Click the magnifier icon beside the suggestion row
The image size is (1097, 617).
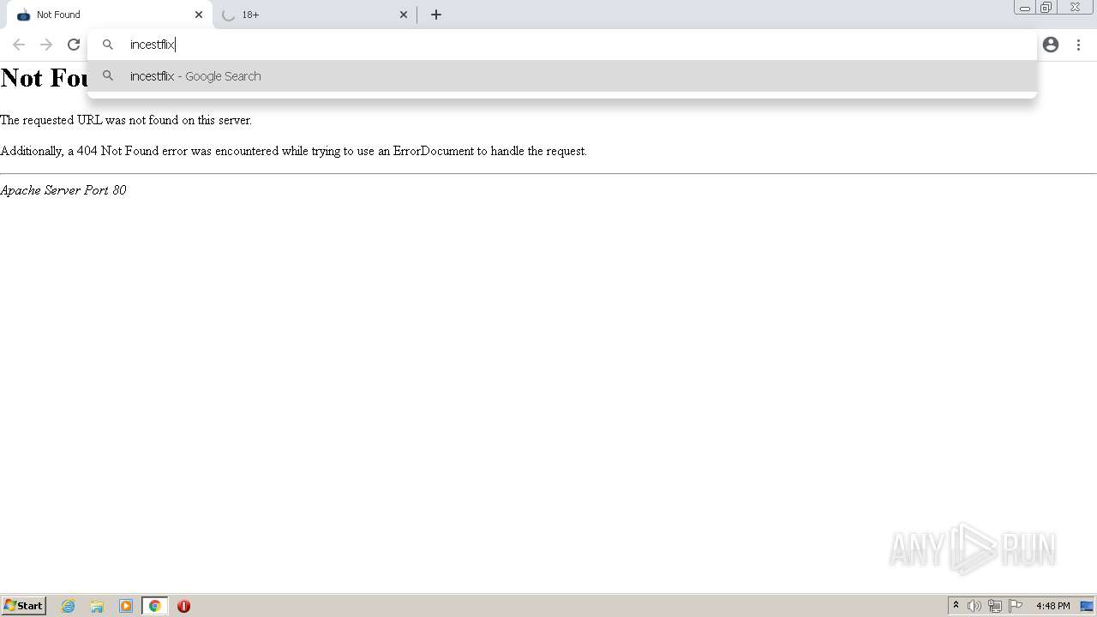(x=108, y=76)
